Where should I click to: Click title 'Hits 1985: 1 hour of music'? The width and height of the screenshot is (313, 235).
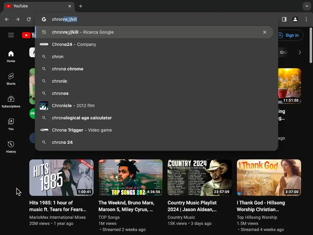[x=58, y=206]
